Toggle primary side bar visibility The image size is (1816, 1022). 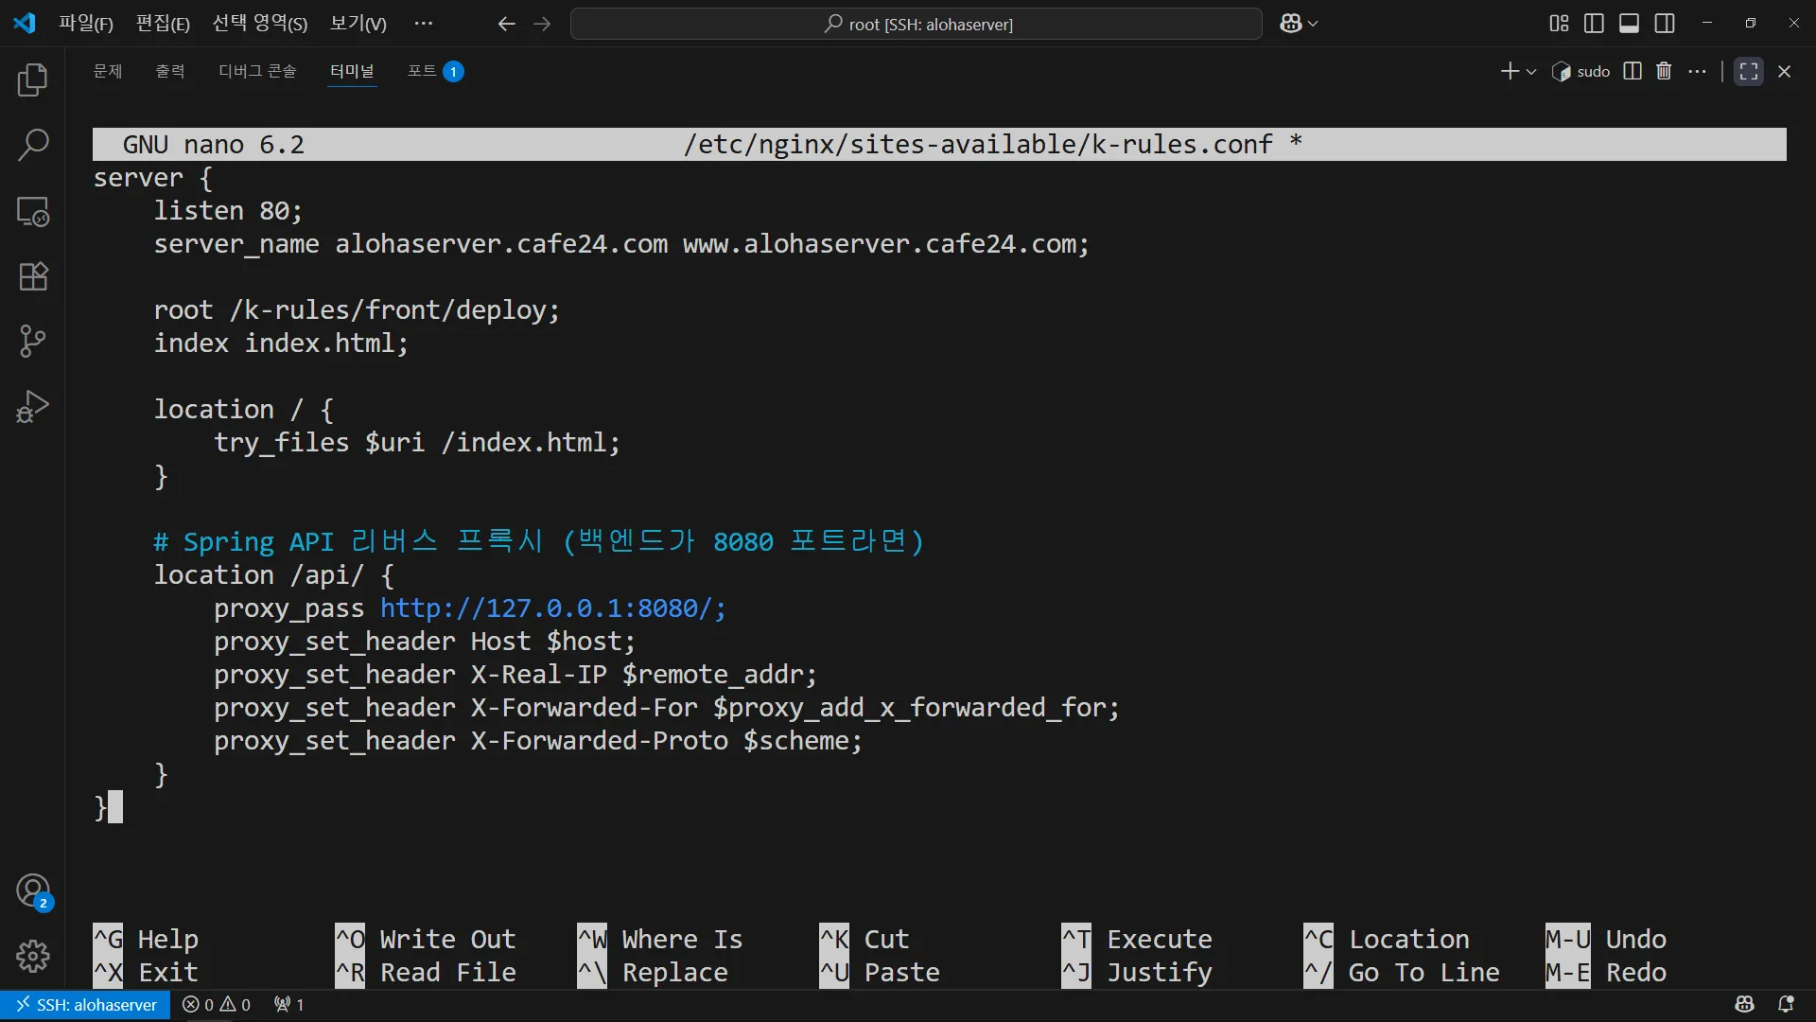coord(1594,24)
